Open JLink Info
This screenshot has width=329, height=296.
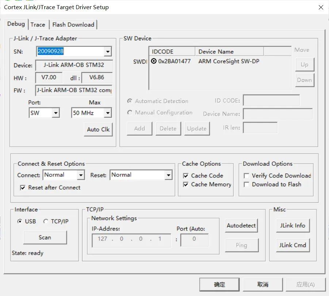coord(293,225)
